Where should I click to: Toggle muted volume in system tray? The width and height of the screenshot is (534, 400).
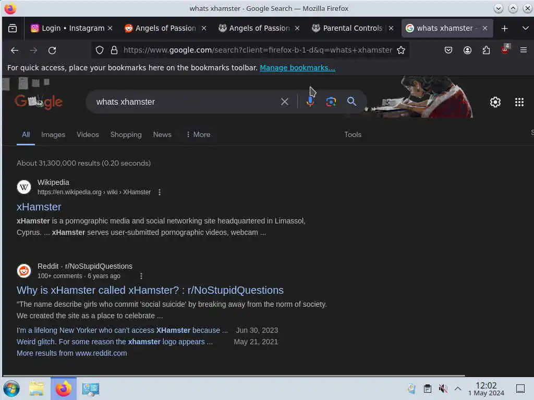[443, 389]
